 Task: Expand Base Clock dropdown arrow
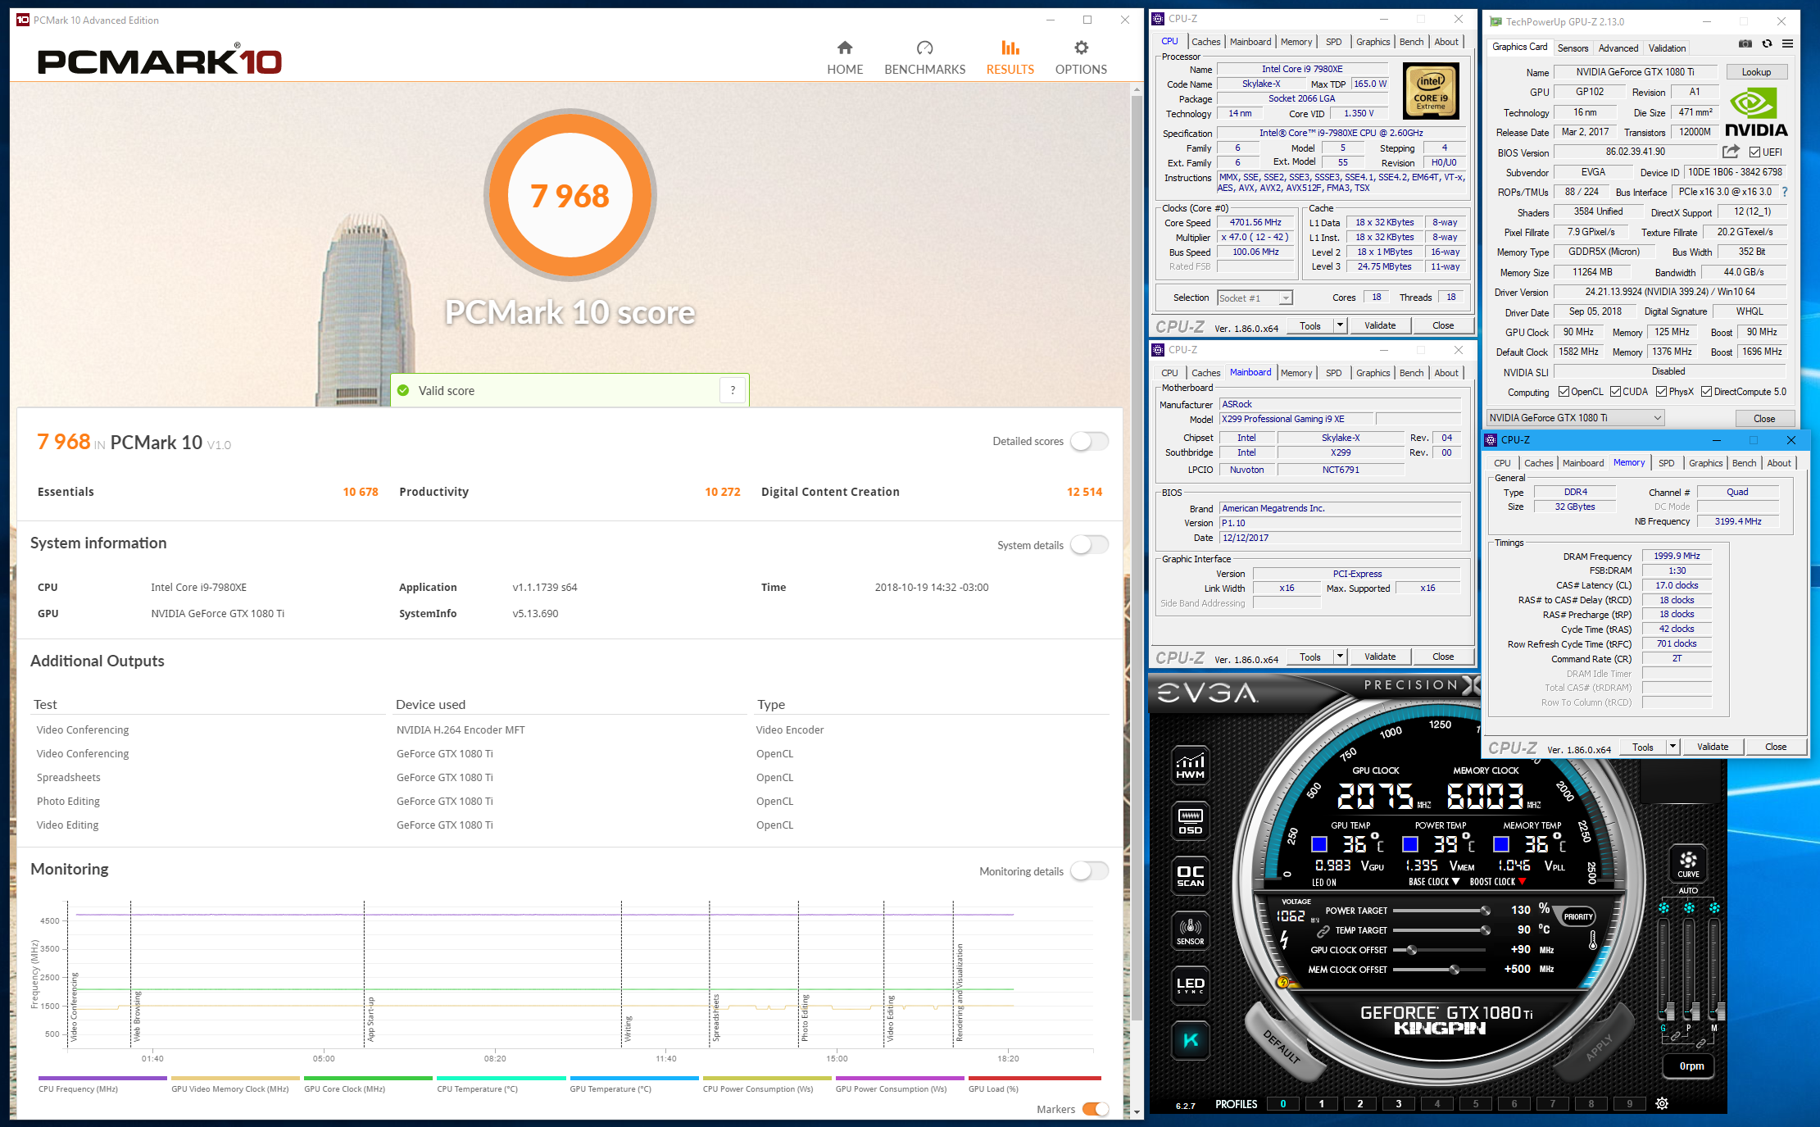tap(1455, 882)
